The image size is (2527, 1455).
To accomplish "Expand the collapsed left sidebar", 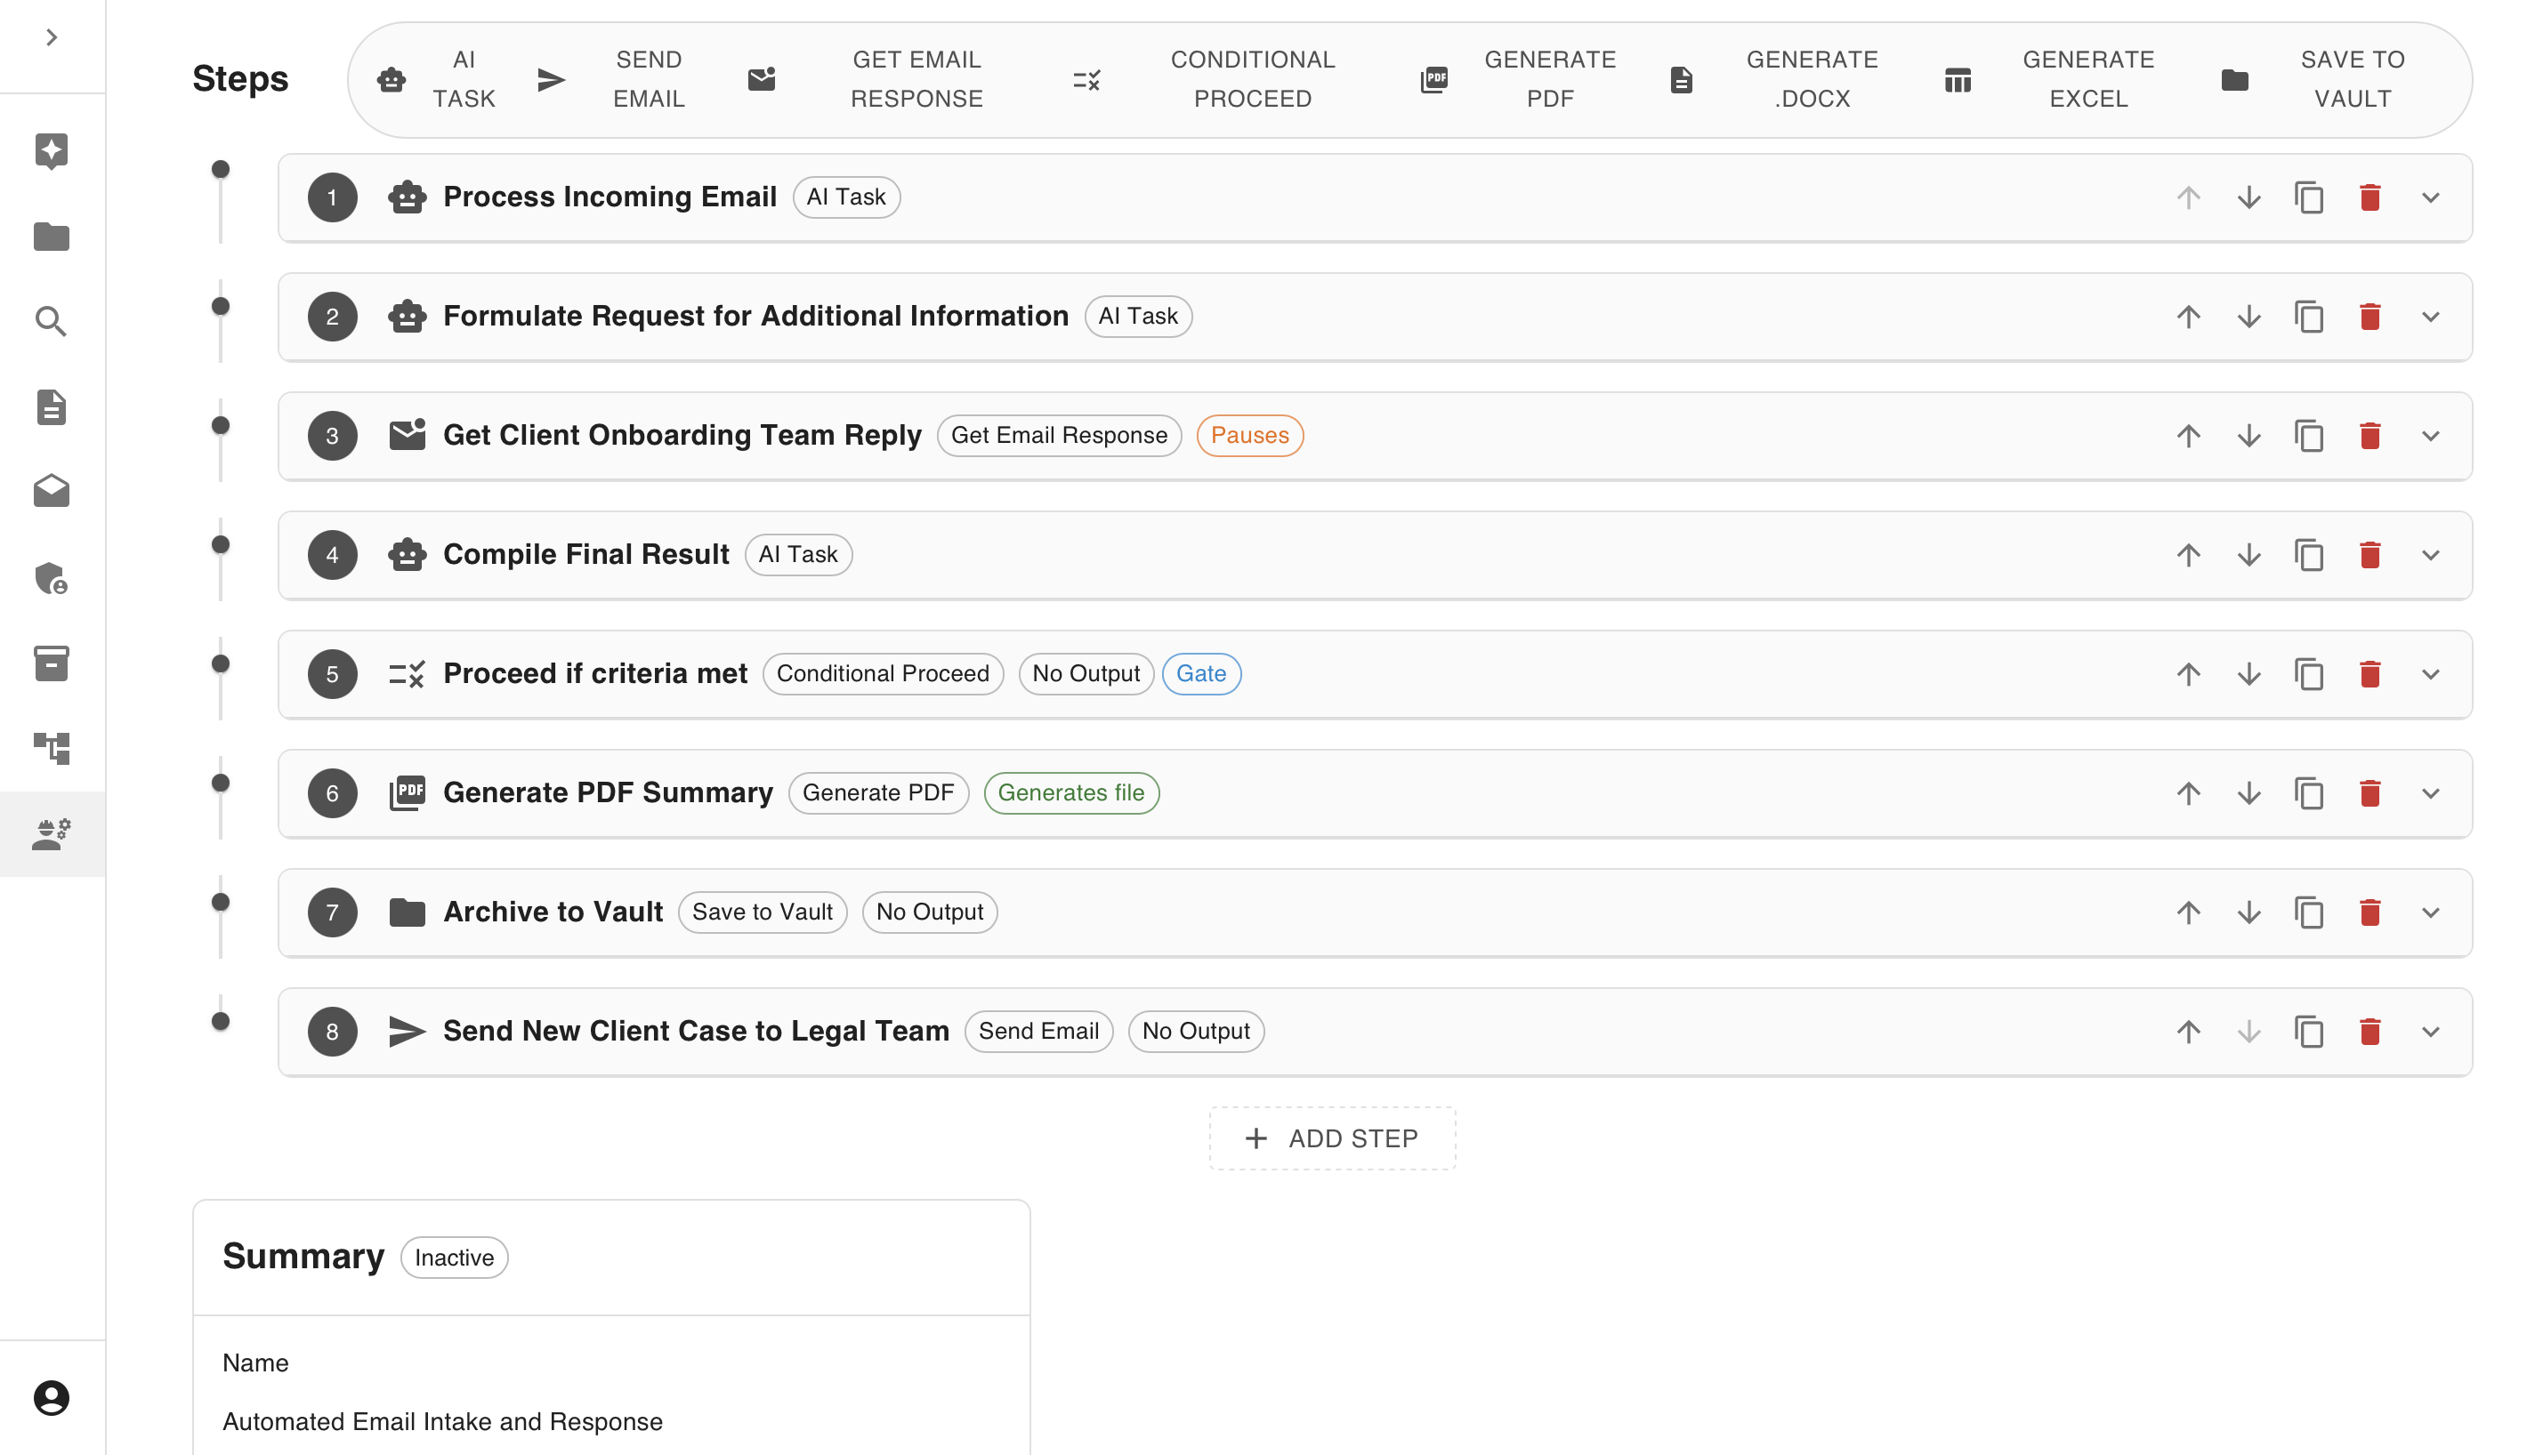I will coord(51,38).
